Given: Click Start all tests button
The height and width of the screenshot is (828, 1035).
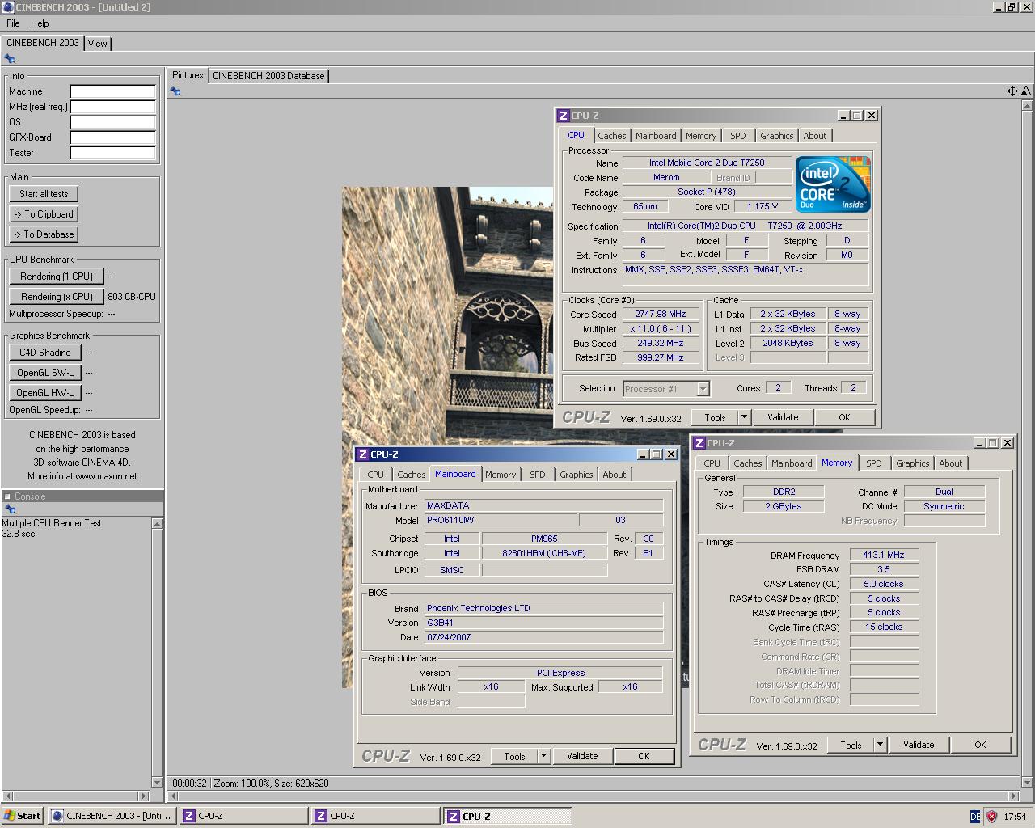Looking at the screenshot, I should (x=44, y=194).
